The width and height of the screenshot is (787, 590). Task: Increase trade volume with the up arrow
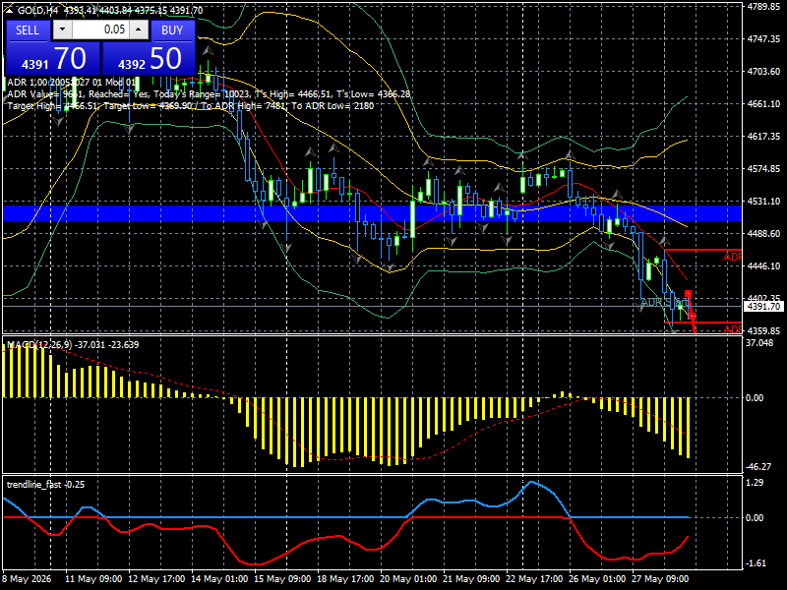coord(139,29)
